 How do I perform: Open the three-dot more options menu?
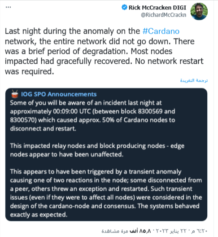pos(8,7)
